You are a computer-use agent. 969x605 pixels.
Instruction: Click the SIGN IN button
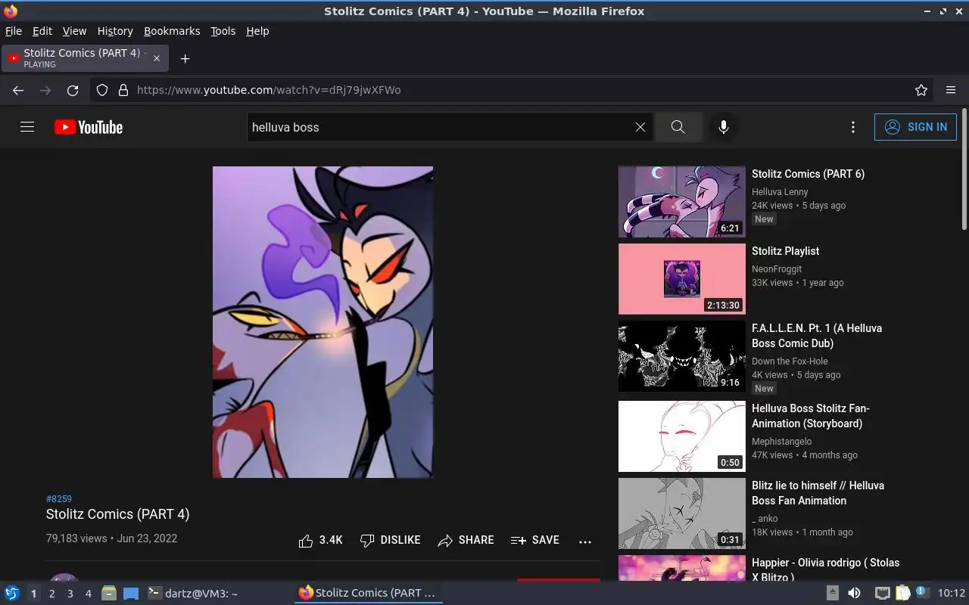(x=915, y=127)
